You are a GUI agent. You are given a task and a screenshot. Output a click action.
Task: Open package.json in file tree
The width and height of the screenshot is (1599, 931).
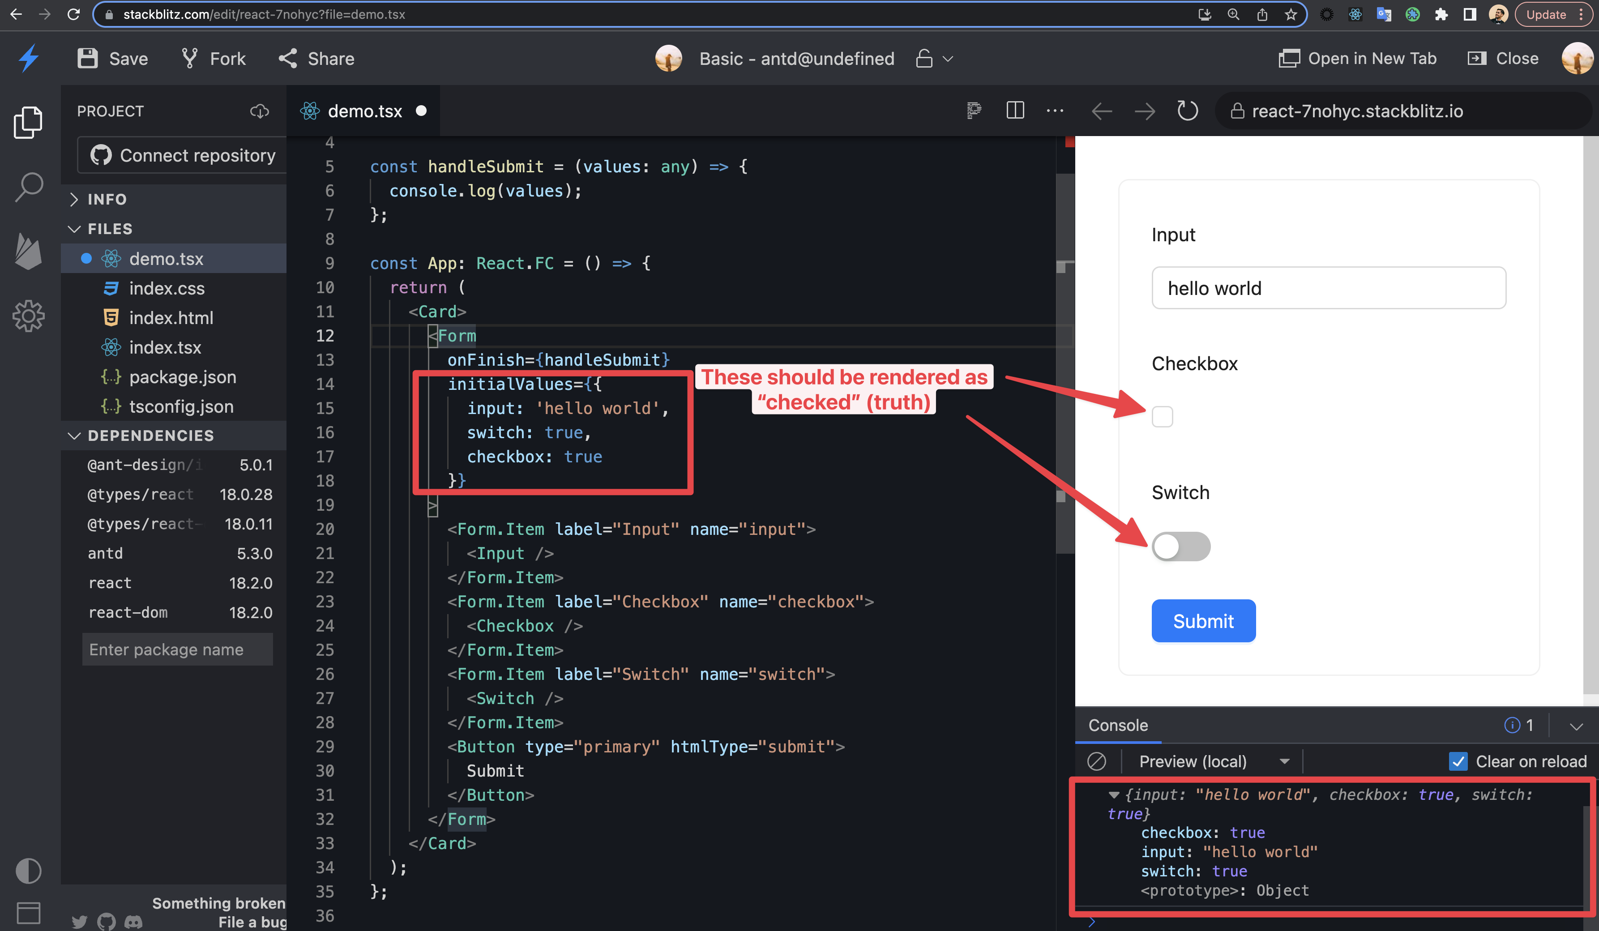tap(173, 377)
